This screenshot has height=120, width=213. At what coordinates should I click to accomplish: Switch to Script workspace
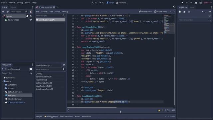click(110, 3)
